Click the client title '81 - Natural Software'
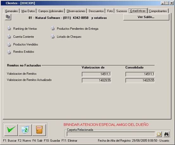 (44, 18)
